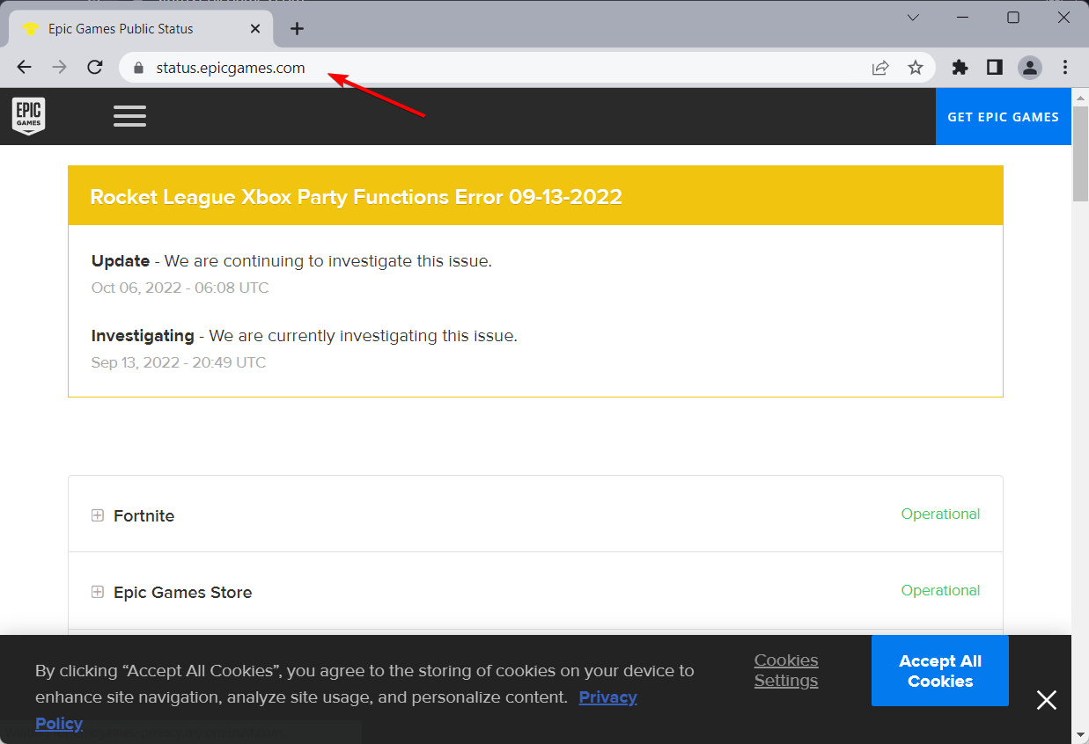The image size is (1089, 744).
Task: Open Chrome's three-dot menu
Action: [1065, 68]
